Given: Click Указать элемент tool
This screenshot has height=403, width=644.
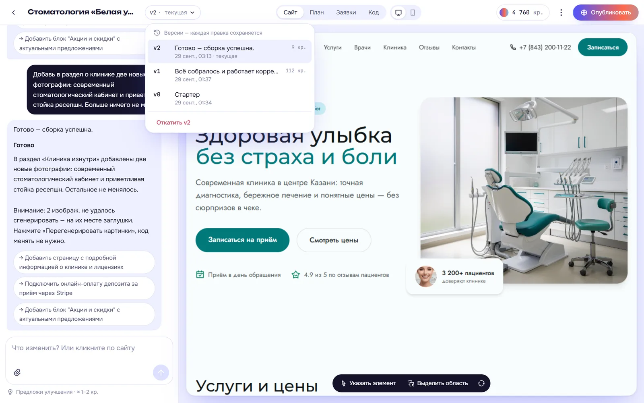Looking at the screenshot, I should 368,383.
